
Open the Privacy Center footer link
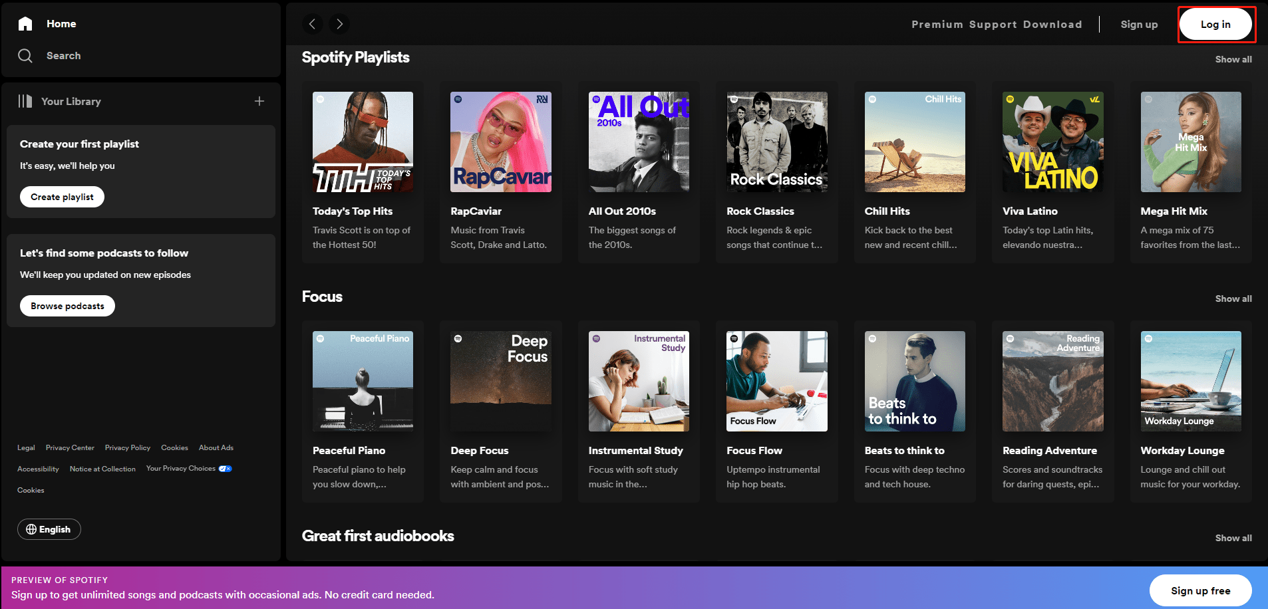pyautogui.click(x=70, y=447)
